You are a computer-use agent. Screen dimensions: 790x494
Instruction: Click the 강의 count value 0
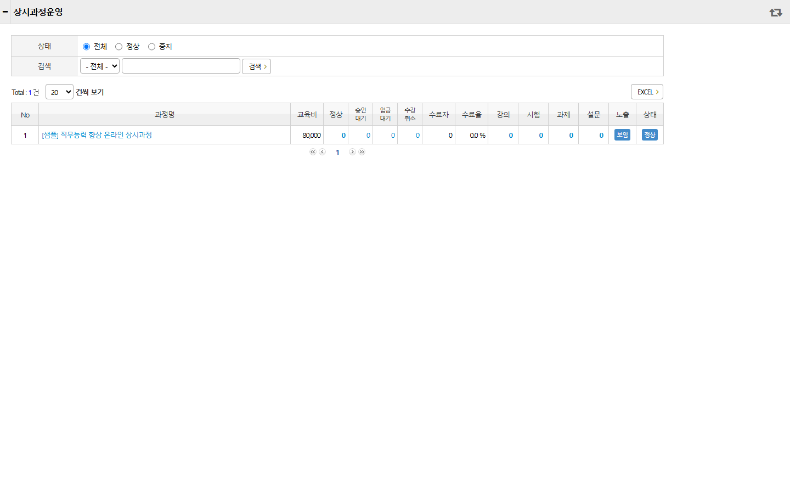(511, 136)
